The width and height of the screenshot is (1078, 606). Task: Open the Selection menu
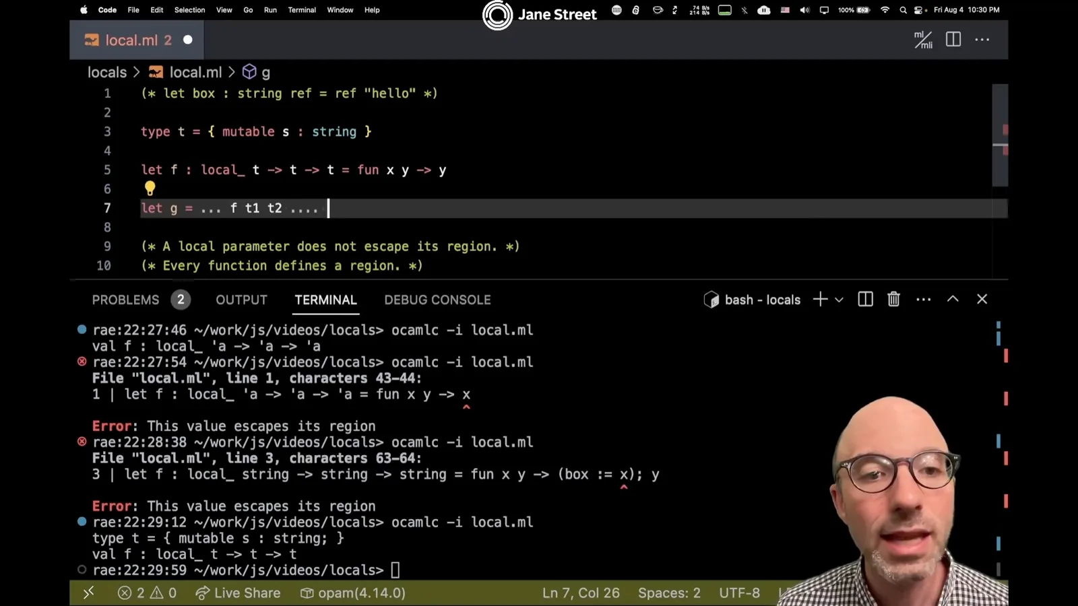pyautogui.click(x=189, y=10)
